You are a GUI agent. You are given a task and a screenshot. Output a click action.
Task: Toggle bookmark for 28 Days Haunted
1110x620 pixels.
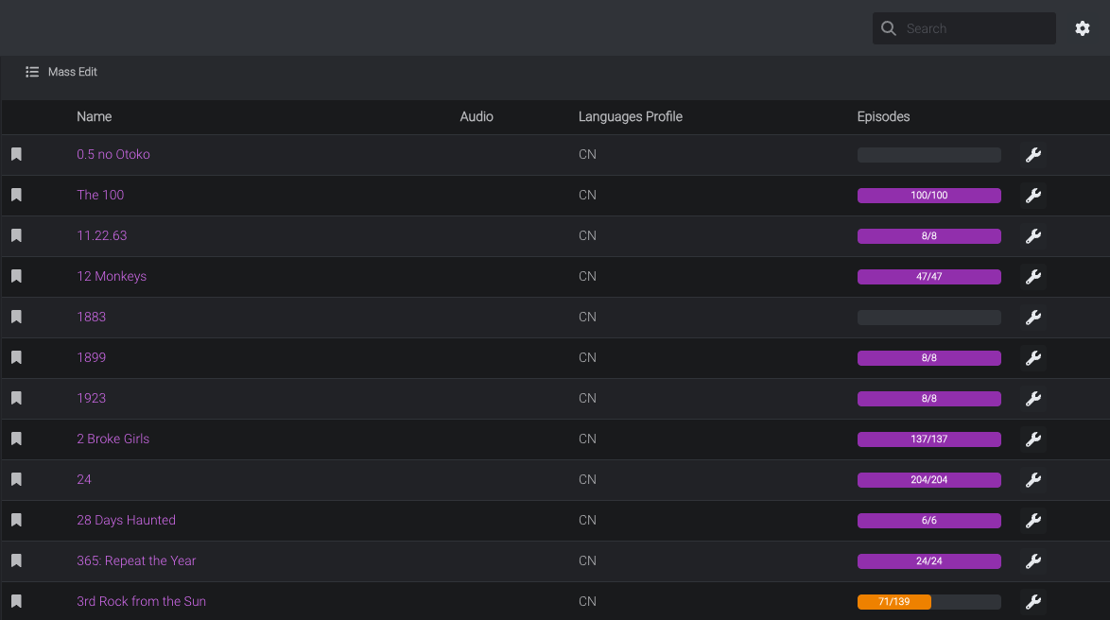[x=16, y=520]
